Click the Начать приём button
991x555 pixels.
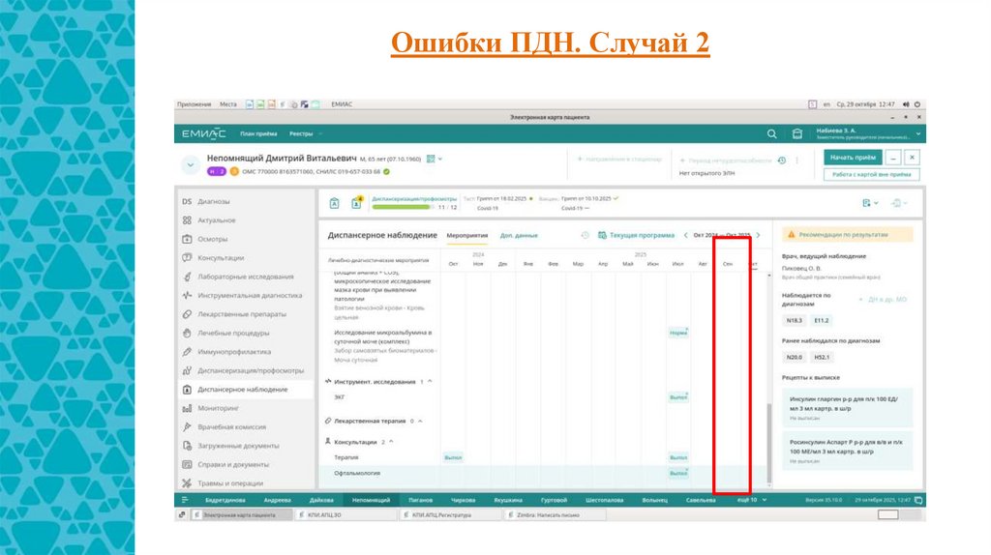tap(853, 158)
